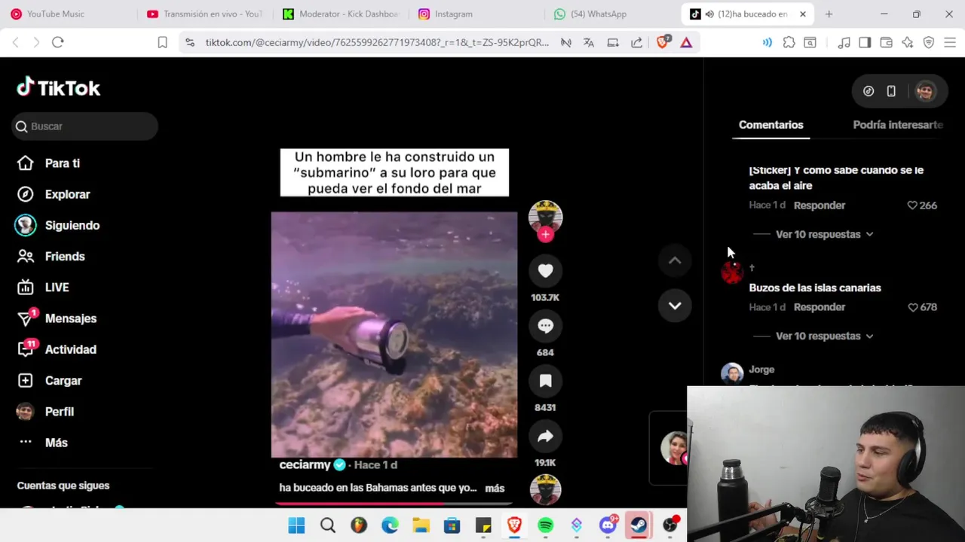Open profile avatar in the top-right pill

click(925, 91)
